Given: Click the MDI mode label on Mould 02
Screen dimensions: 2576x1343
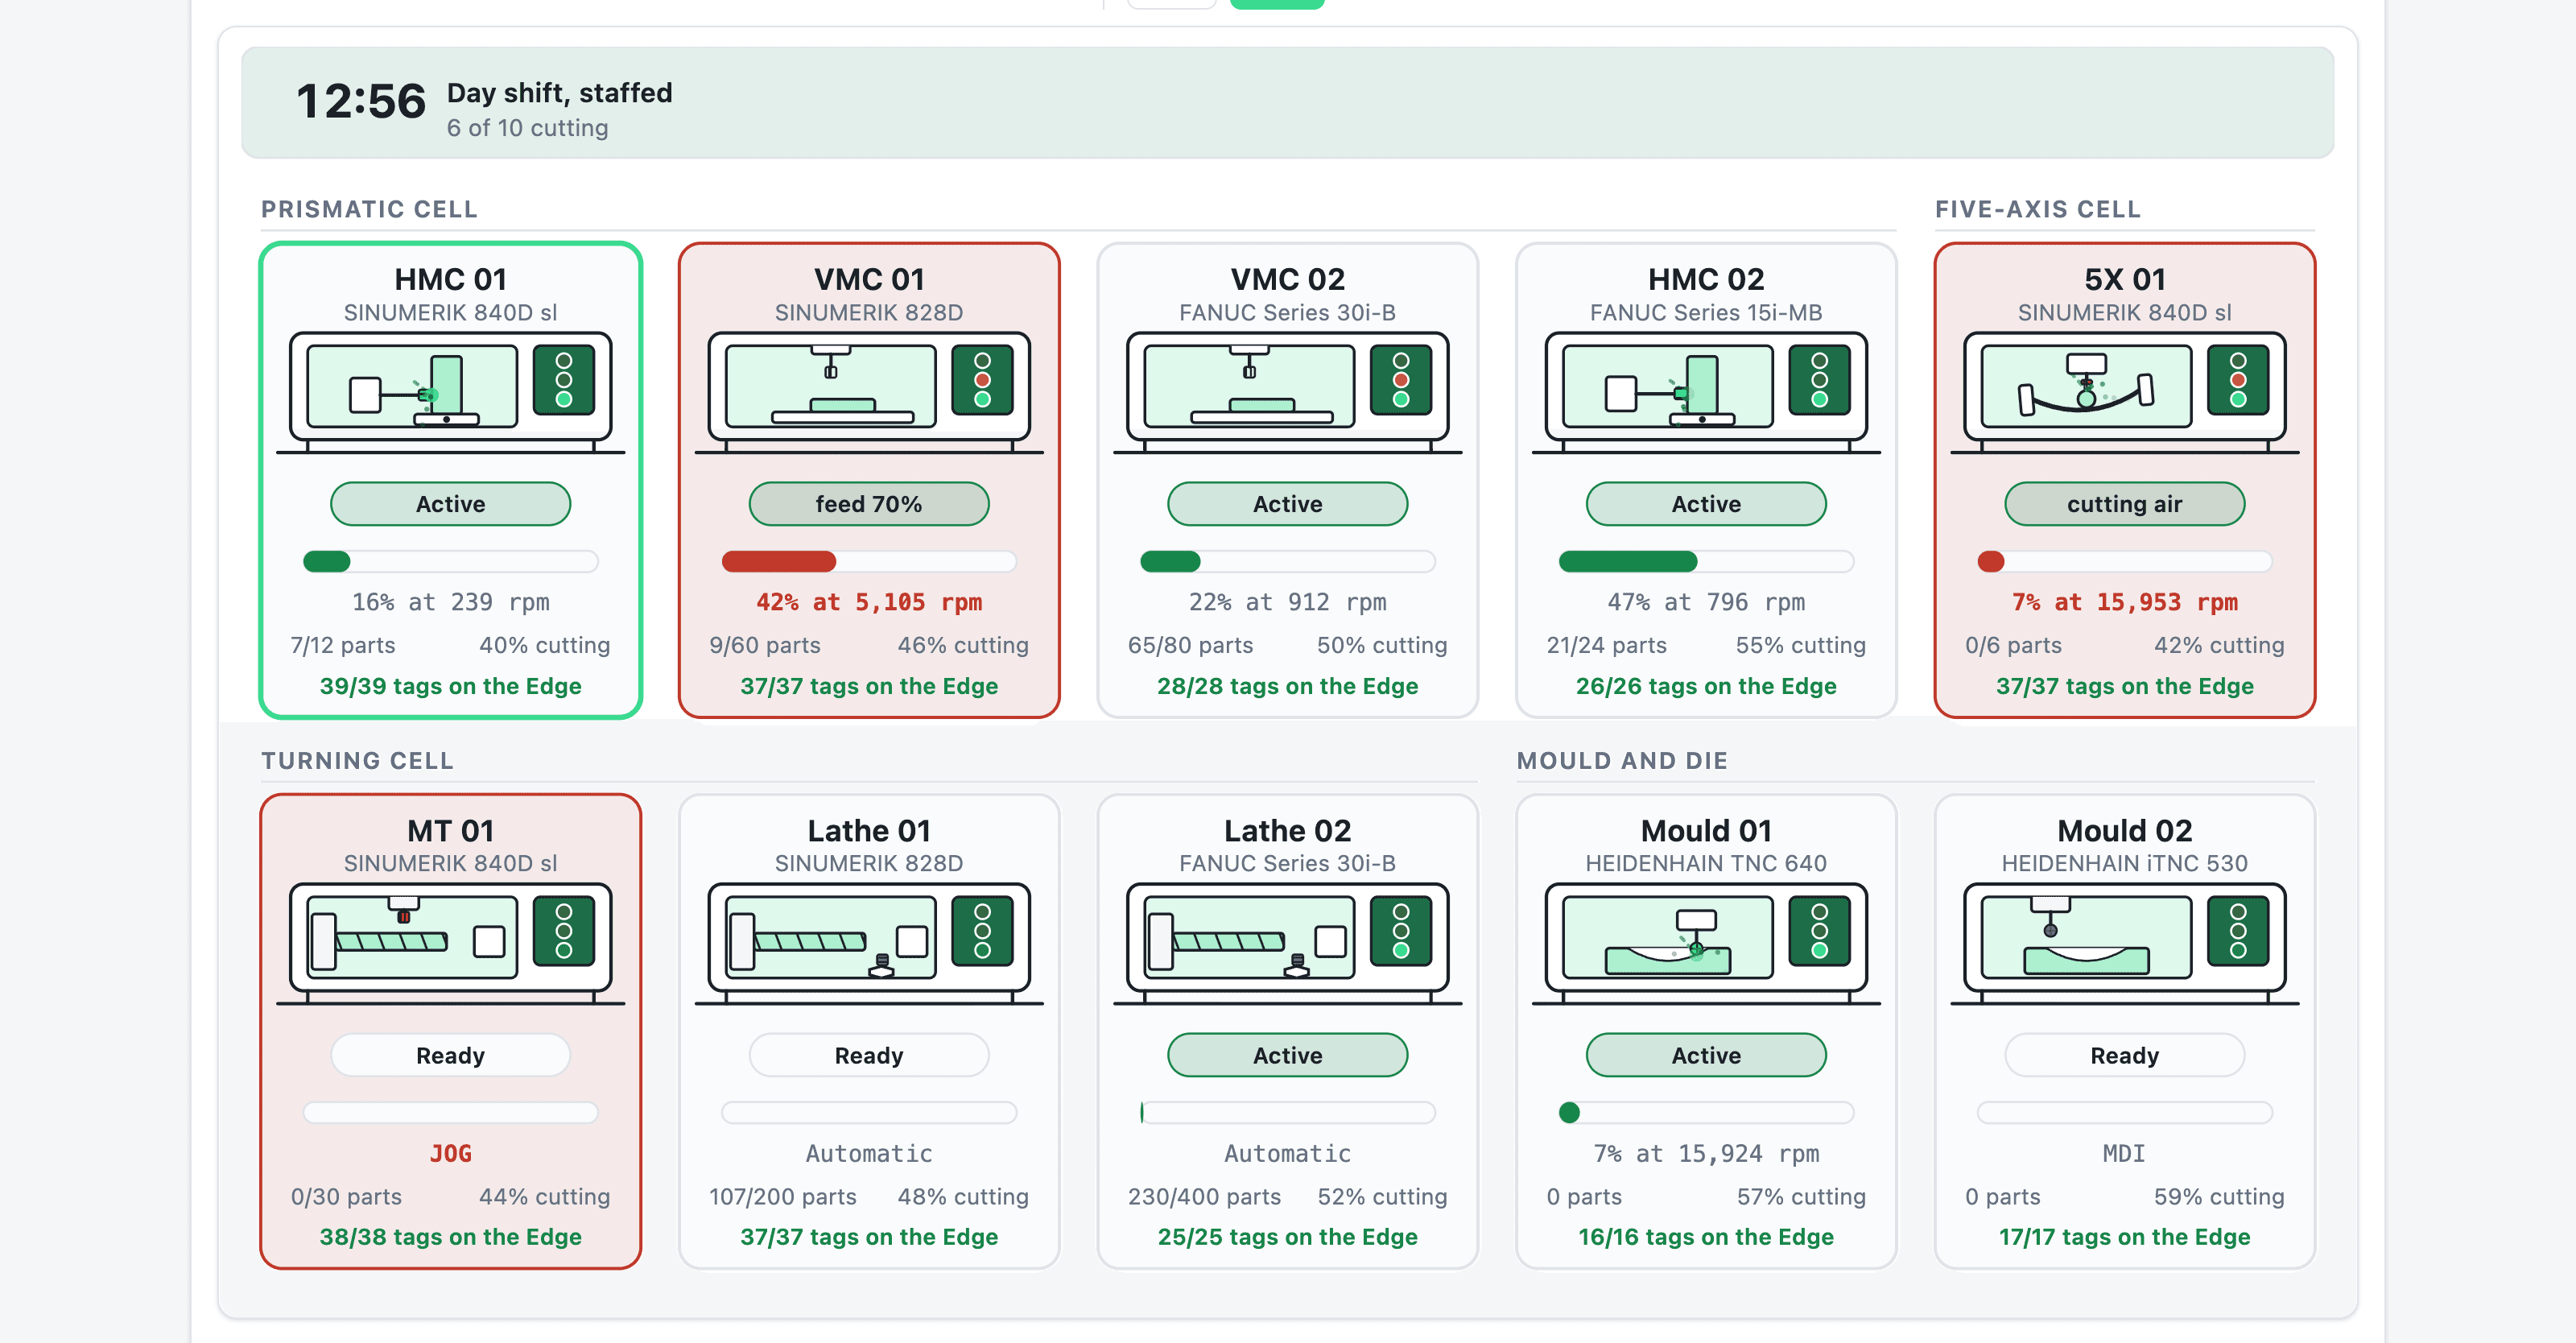Looking at the screenshot, I should (x=2124, y=1153).
